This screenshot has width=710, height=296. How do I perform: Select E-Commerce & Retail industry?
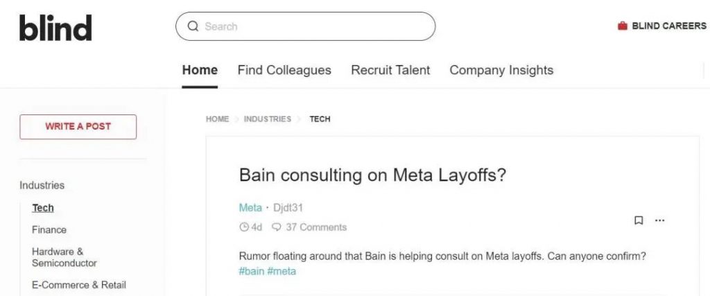(78, 285)
